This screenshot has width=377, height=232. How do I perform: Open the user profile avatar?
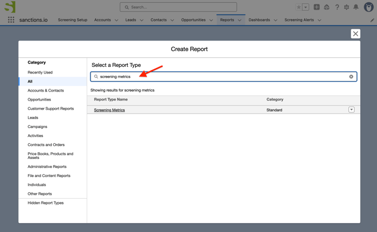click(x=369, y=7)
